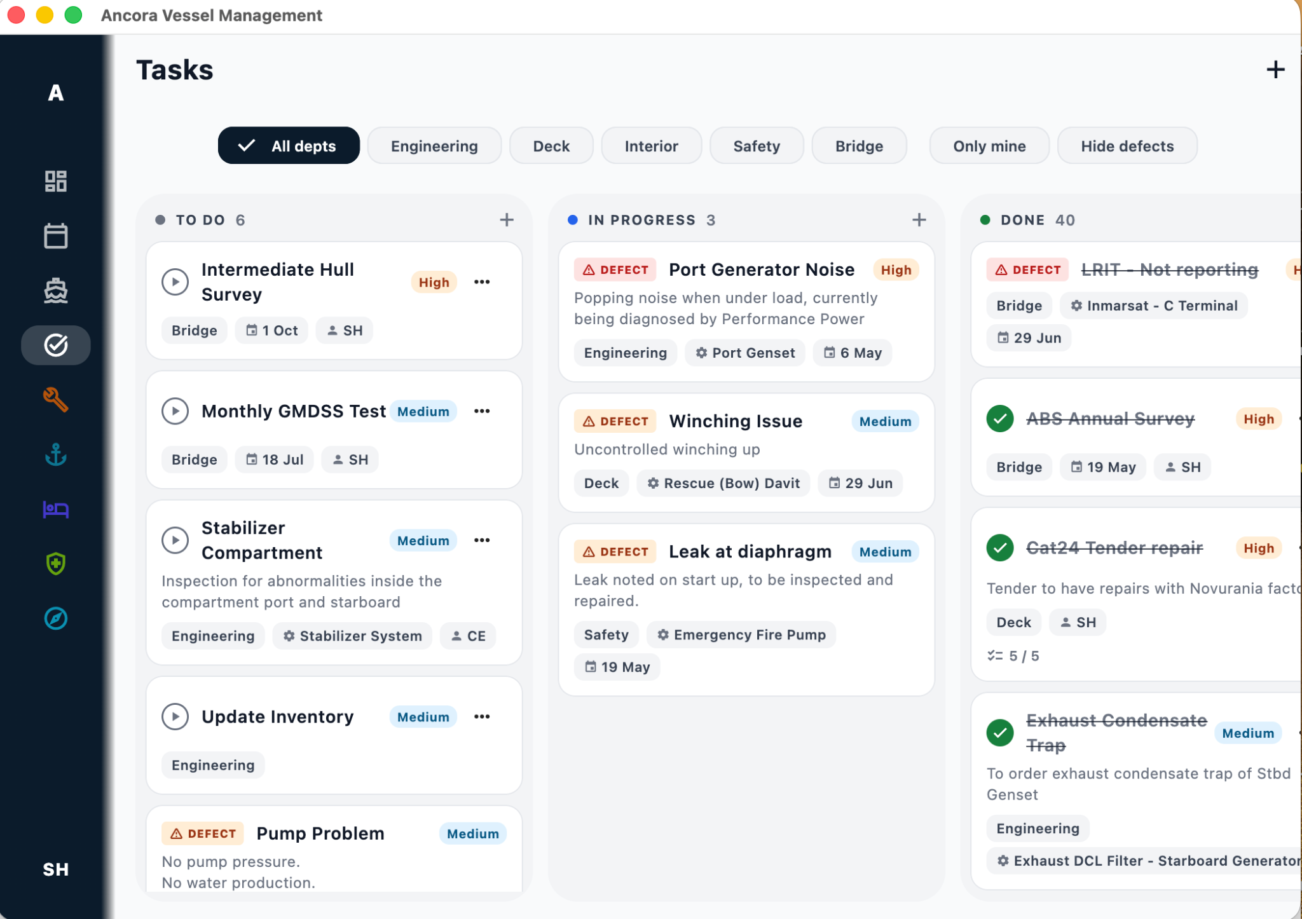Click the 19 May date on ABS Annual Survey
This screenshot has width=1302, height=919.
coord(1103,467)
